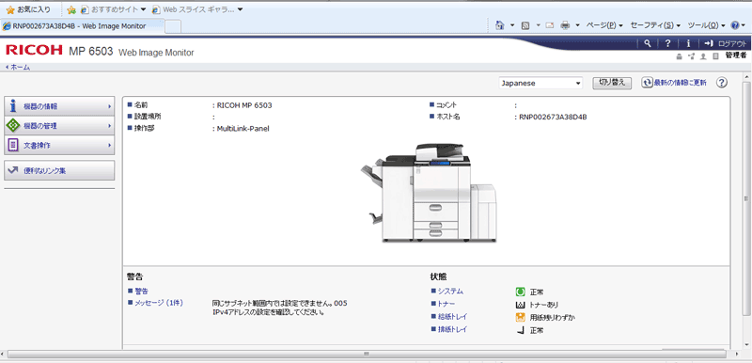752x363 pixels.
Task: Click the メッセージ (1件) link
Action: click(159, 303)
